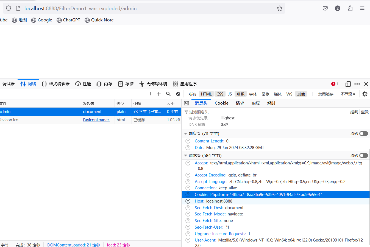Open the 地图 bookmark
Viewport: 370px width, 247px height.
(x=19, y=20)
